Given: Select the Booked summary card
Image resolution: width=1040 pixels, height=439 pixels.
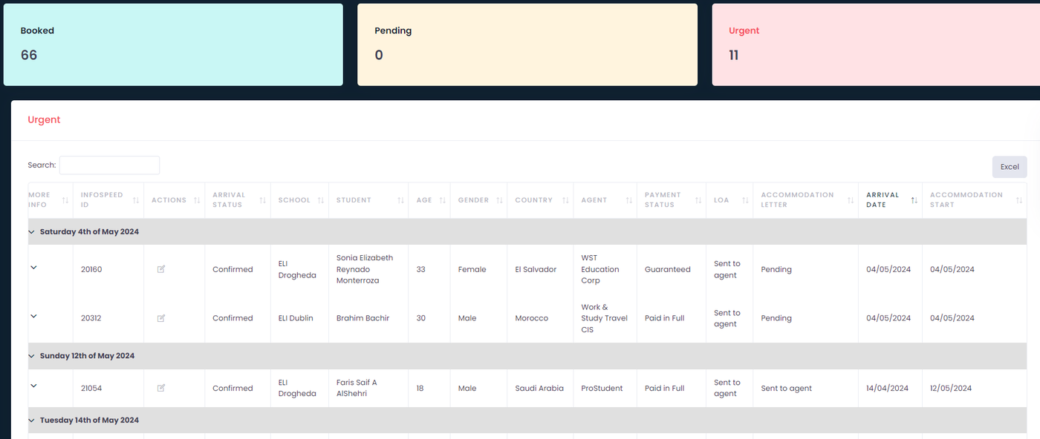Looking at the screenshot, I should pyautogui.click(x=173, y=44).
